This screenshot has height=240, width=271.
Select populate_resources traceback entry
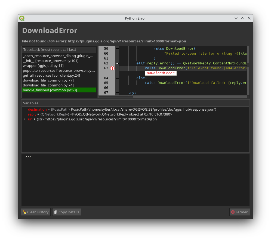tap(59, 71)
